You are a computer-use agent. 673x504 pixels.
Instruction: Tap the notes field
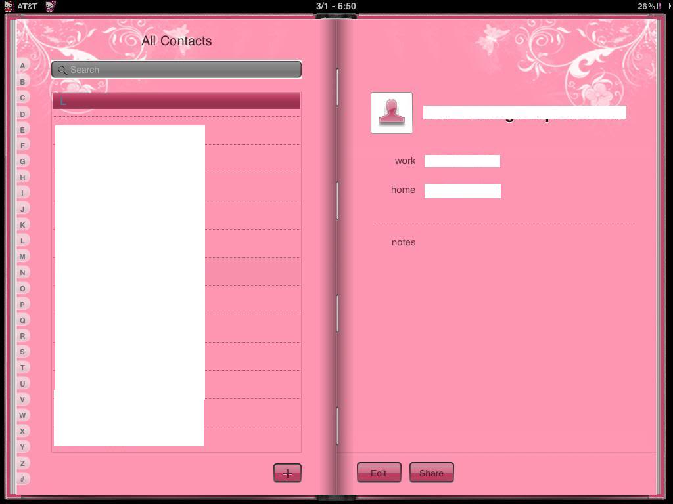[404, 242]
